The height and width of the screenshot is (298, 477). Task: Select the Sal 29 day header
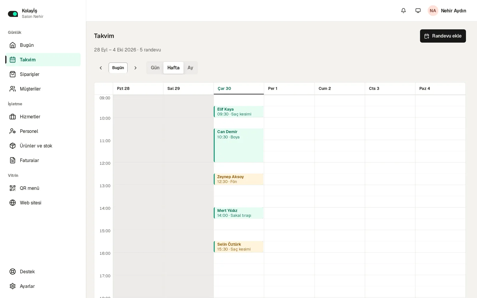[x=188, y=89]
